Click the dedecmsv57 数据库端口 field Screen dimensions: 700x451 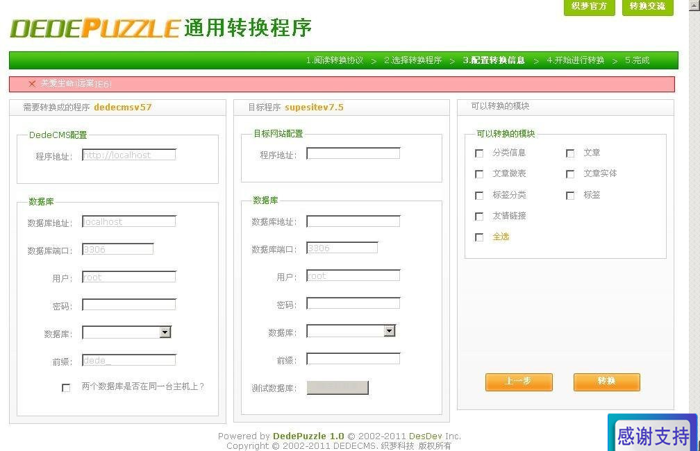pyautogui.click(x=118, y=249)
